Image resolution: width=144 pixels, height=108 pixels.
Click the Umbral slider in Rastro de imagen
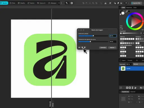[x=93, y=36]
